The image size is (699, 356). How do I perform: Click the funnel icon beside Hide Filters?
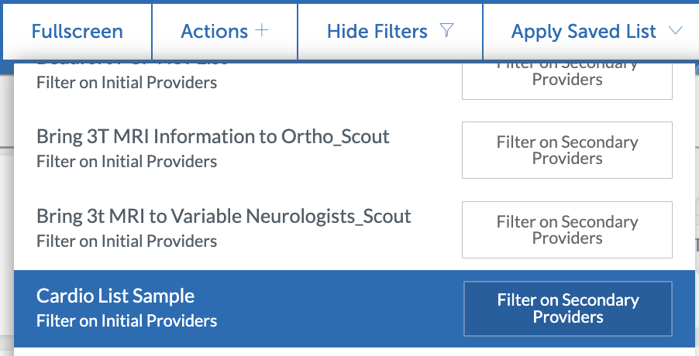(446, 31)
